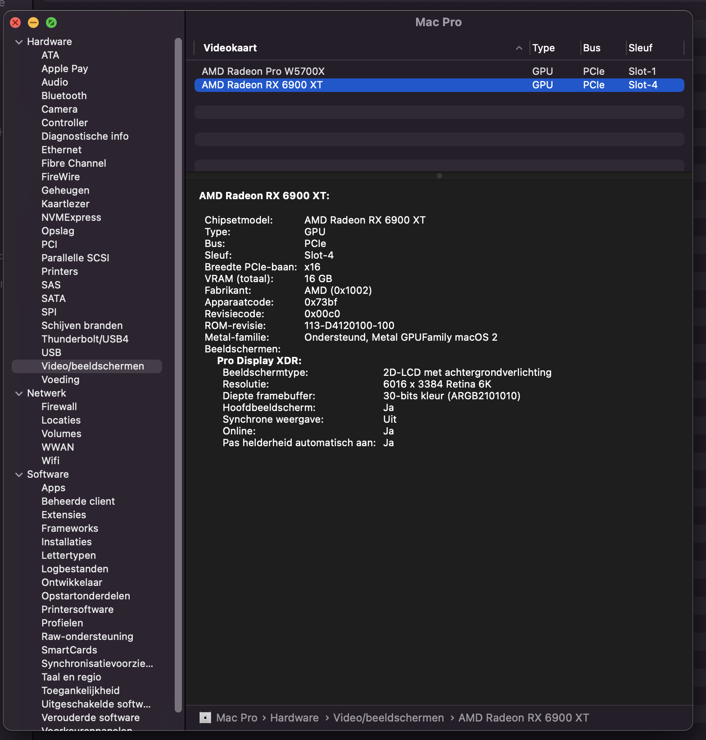Select NVMExpress in the sidebar
706x740 pixels.
tap(71, 217)
